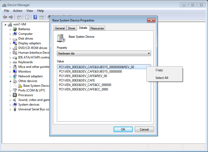
Task: Click the Batteries icon in tree
Action: [x=15, y=29]
